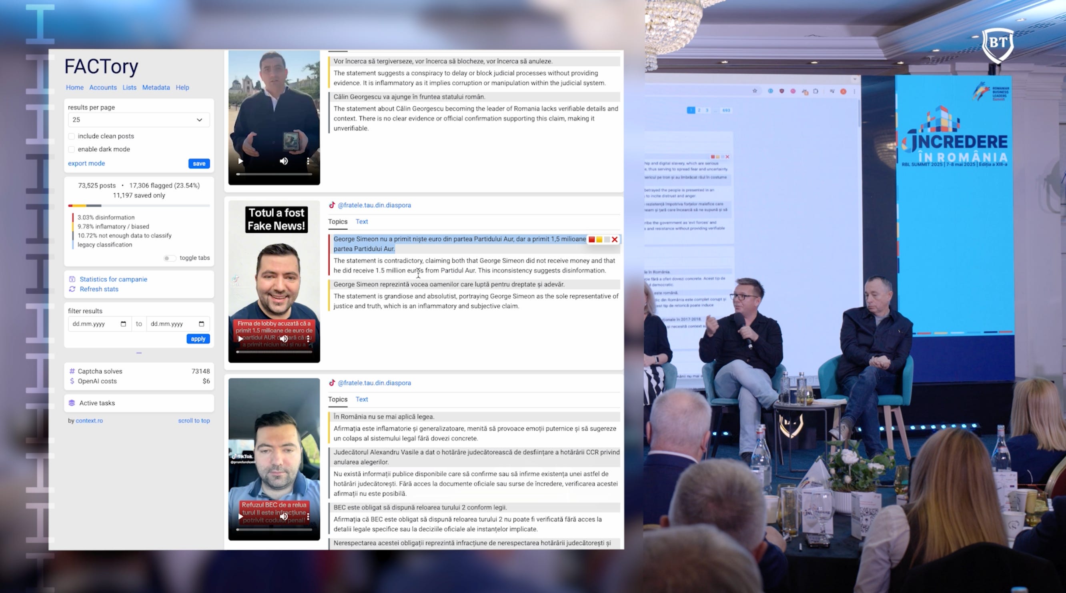The image size is (1066, 593).
Task: Mute the top video with the speaker icon
Action: tap(283, 161)
